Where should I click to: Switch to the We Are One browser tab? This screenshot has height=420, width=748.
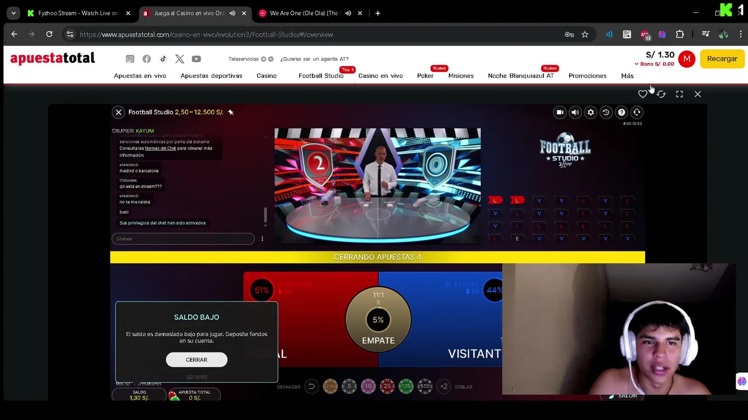tap(304, 13)
